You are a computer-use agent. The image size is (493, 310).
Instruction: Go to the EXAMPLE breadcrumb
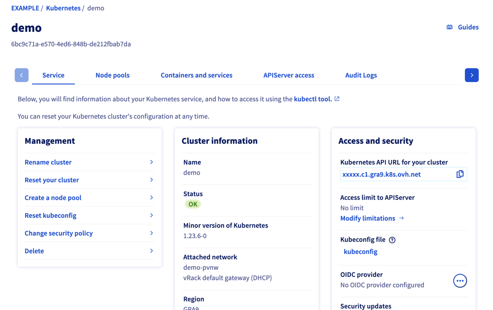tap(25, 8)
